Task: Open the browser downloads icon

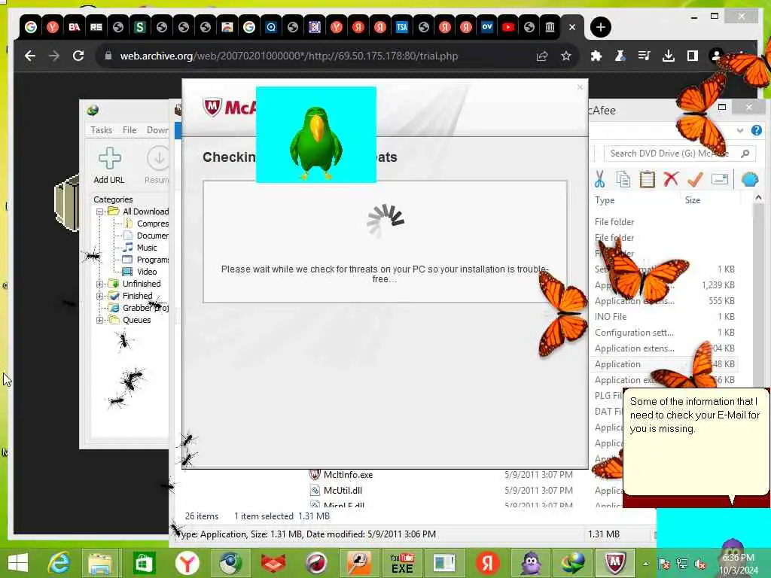Action: pos(669,56)
